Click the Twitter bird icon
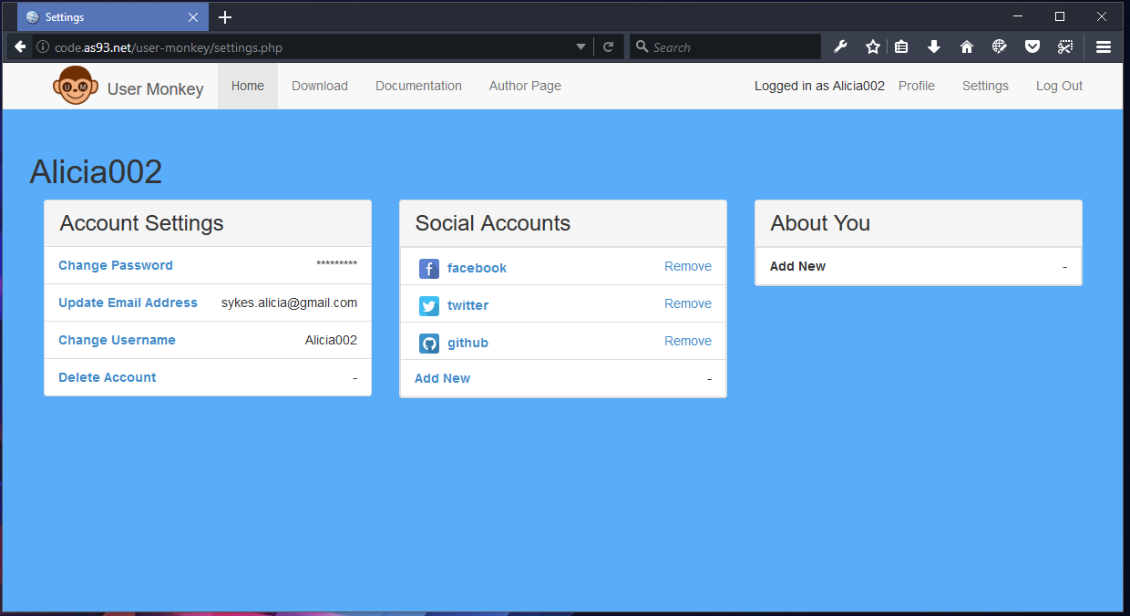 [x=429, y=305]
